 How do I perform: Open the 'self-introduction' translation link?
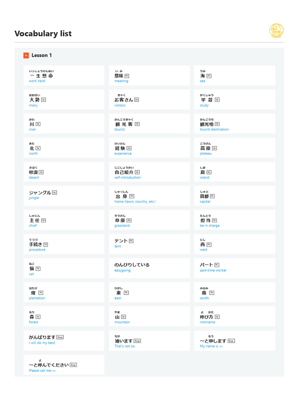[128, 178]
